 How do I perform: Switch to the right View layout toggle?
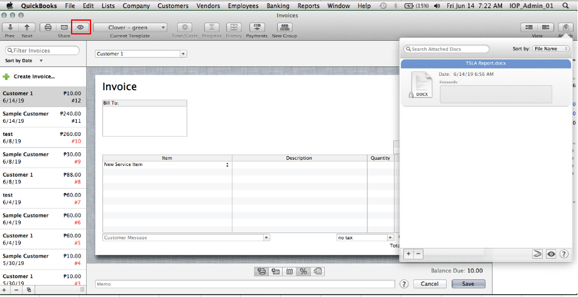546,27
